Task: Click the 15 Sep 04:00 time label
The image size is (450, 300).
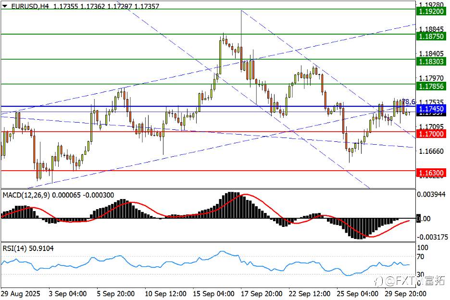Action: click(x=213, y=294)
